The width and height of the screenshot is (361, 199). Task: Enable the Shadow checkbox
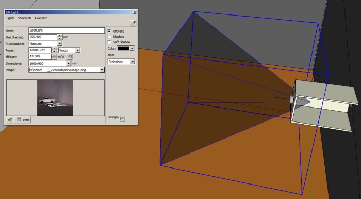109,37
